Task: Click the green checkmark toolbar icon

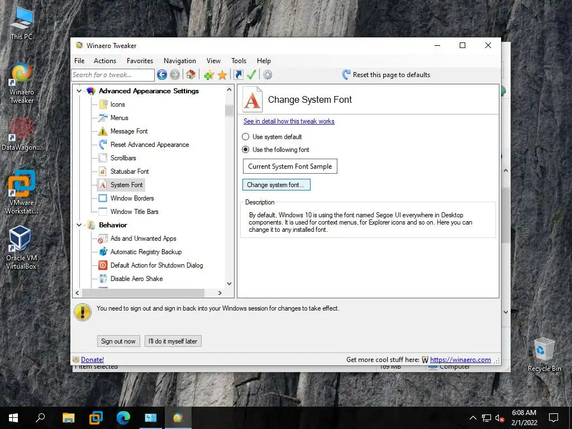Action: pyautogui.click(x=251, y=75)
